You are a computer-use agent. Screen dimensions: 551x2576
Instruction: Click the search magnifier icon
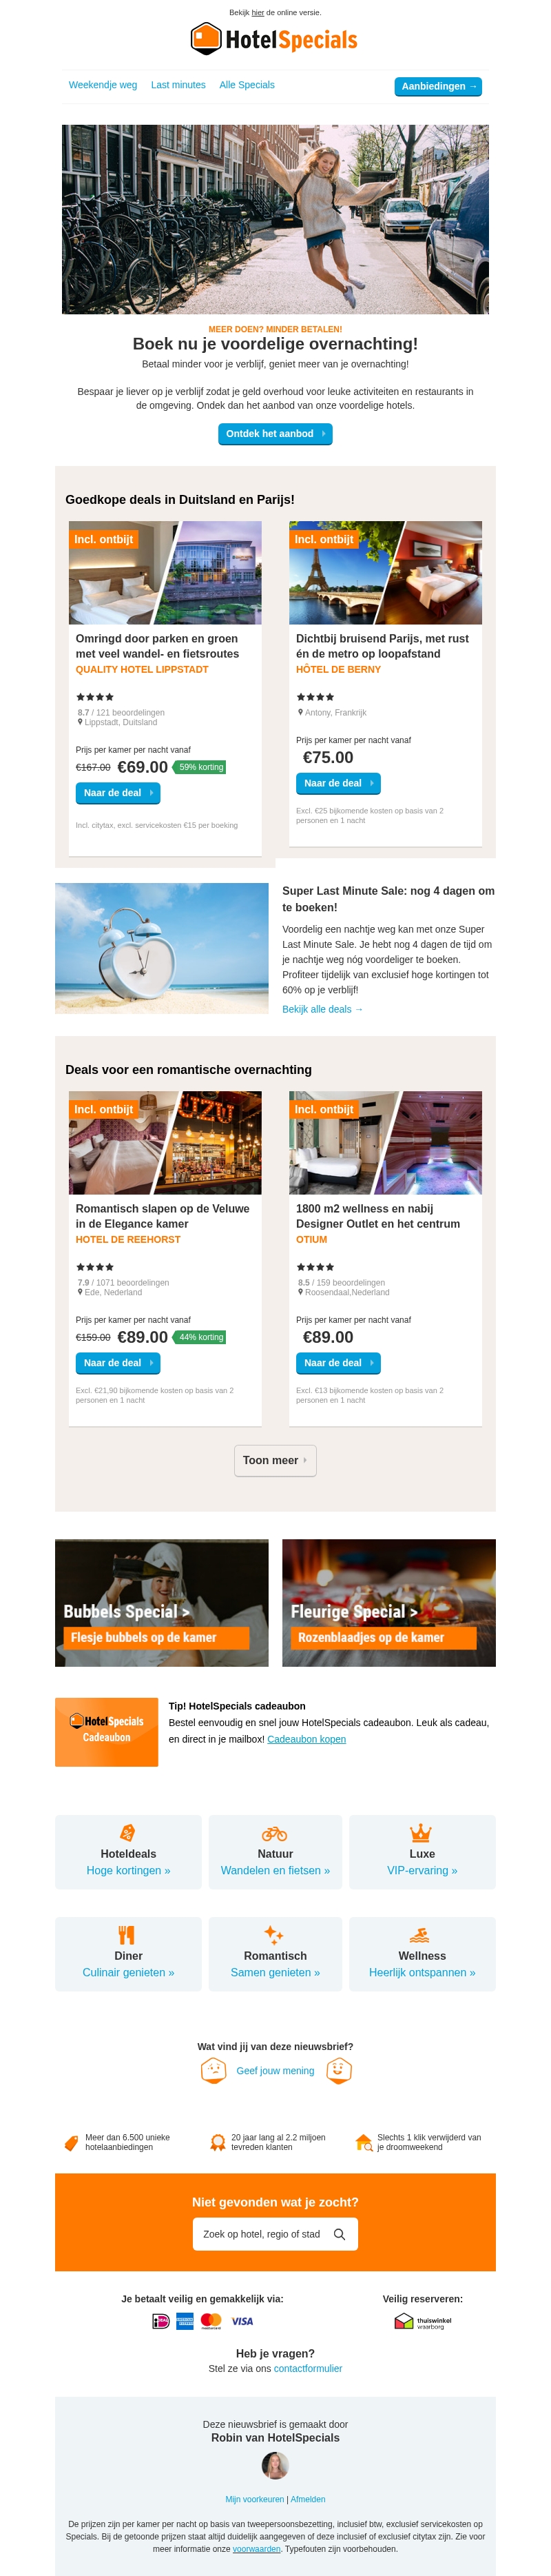pyautogui.click(x=340, y=2234)
